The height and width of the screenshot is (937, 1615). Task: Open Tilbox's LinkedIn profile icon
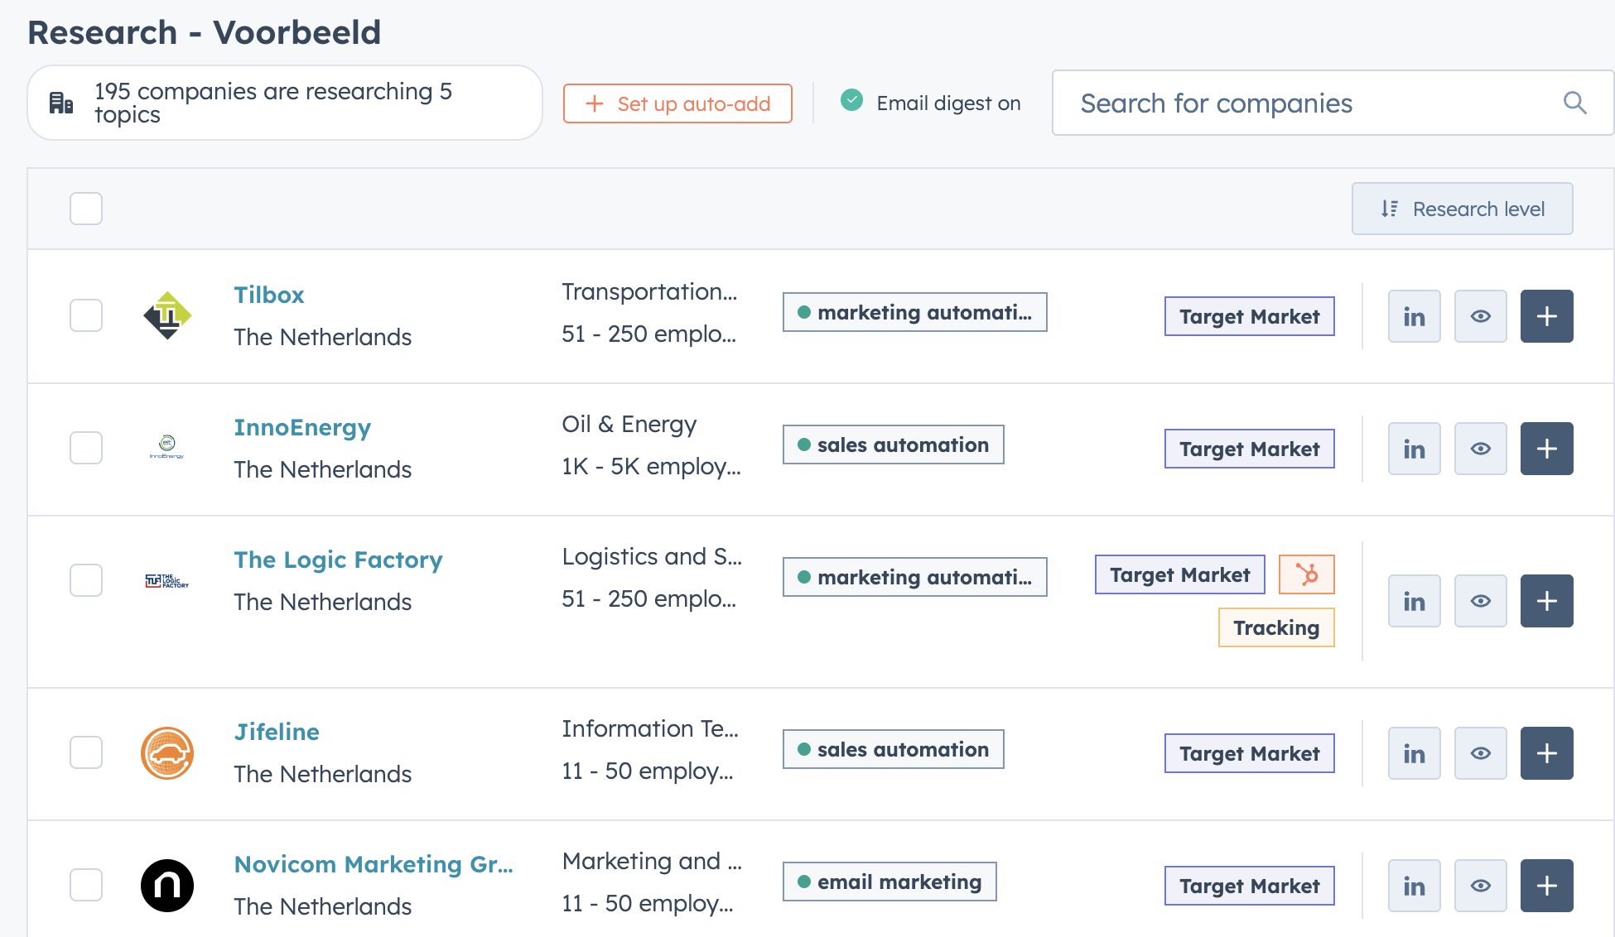click(1414, 315)
